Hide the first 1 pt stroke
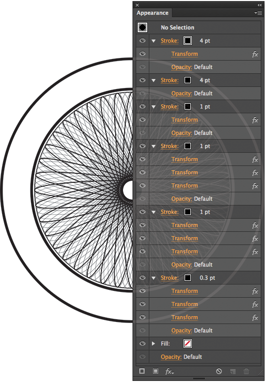The image size is (265, 382). [x=142, y=106]
